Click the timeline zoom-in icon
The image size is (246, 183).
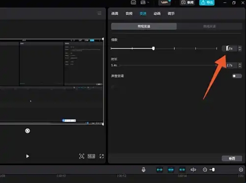coord(241,170)
